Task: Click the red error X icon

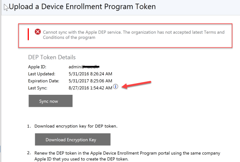Action: [x=38, y=32]
